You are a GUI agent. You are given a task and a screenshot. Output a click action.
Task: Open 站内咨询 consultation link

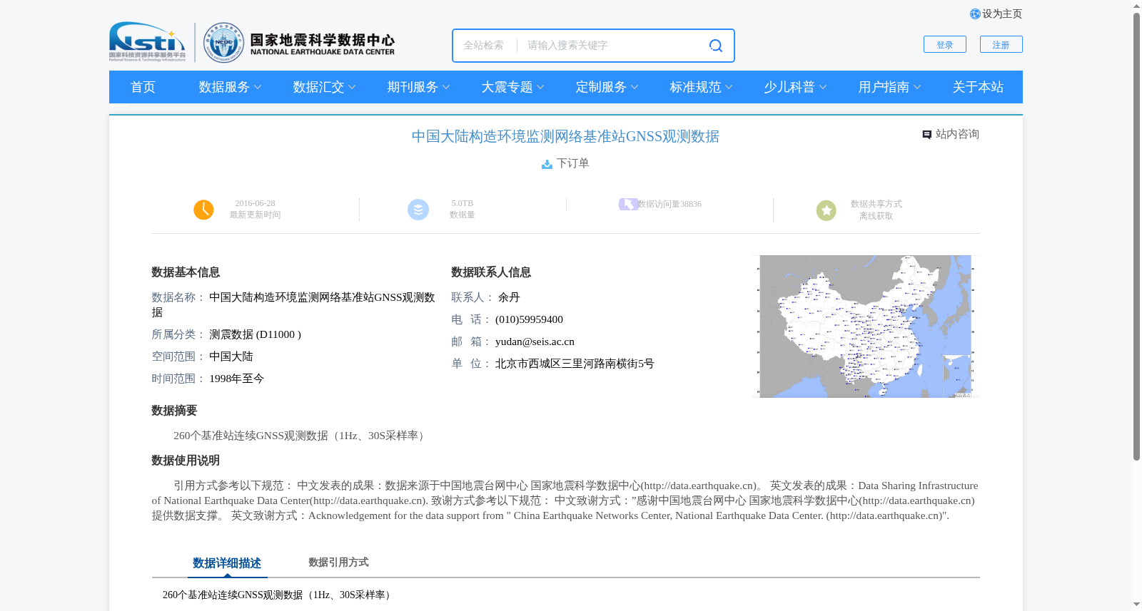coord(957,134)
